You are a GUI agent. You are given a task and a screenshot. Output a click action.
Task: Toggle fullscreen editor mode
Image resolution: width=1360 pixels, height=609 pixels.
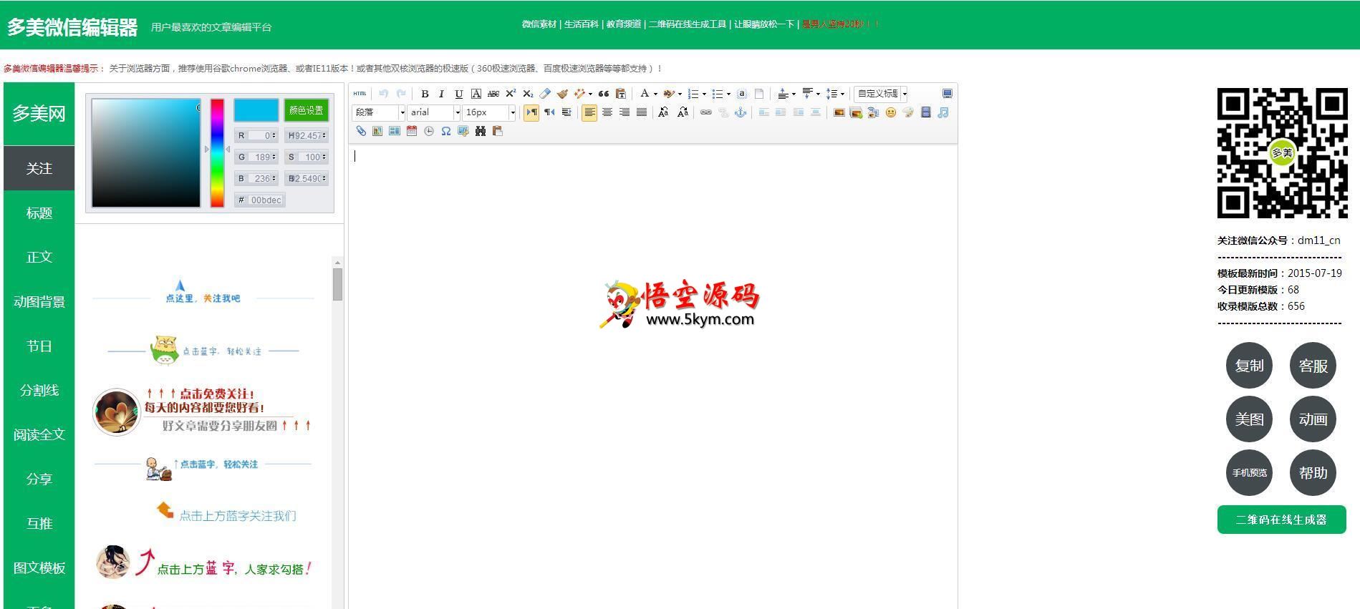coord(947,94)
